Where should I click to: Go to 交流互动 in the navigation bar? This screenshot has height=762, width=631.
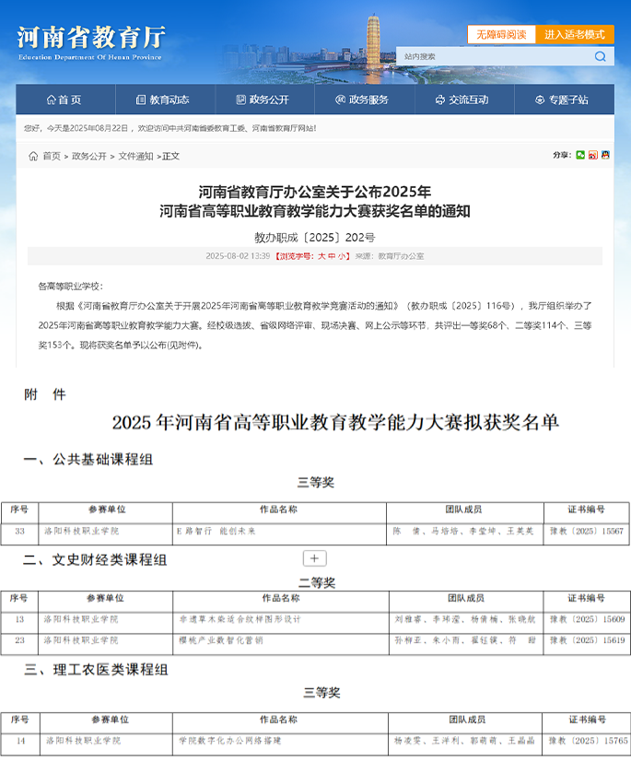pyautogui.click(x=462, y=100)
